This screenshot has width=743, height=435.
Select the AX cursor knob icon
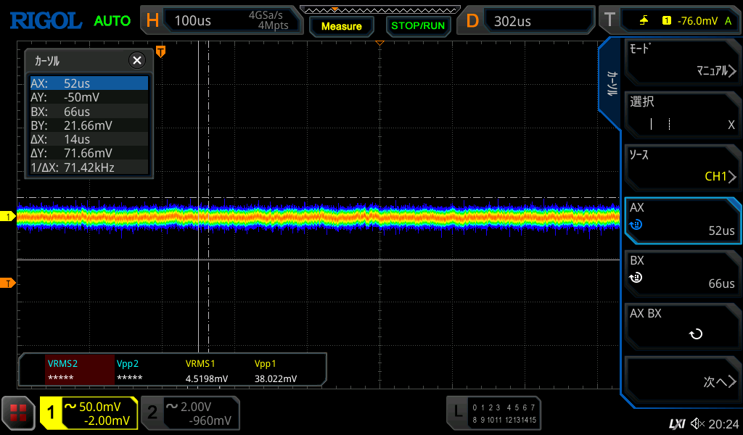636,225
